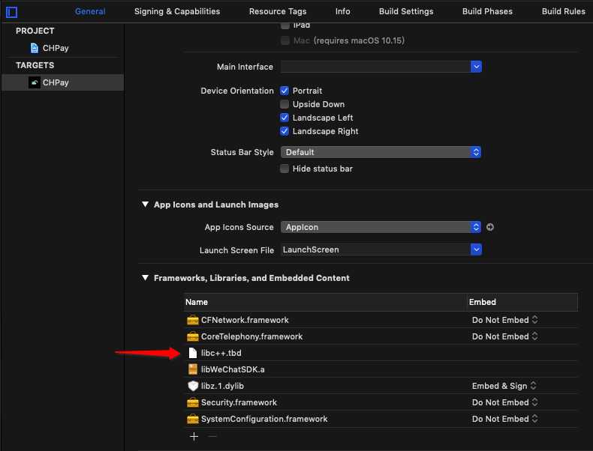Viewport: 593px width, 451px height.
Task: Select the libWeChatSDK.a row name
Action: 233,369
